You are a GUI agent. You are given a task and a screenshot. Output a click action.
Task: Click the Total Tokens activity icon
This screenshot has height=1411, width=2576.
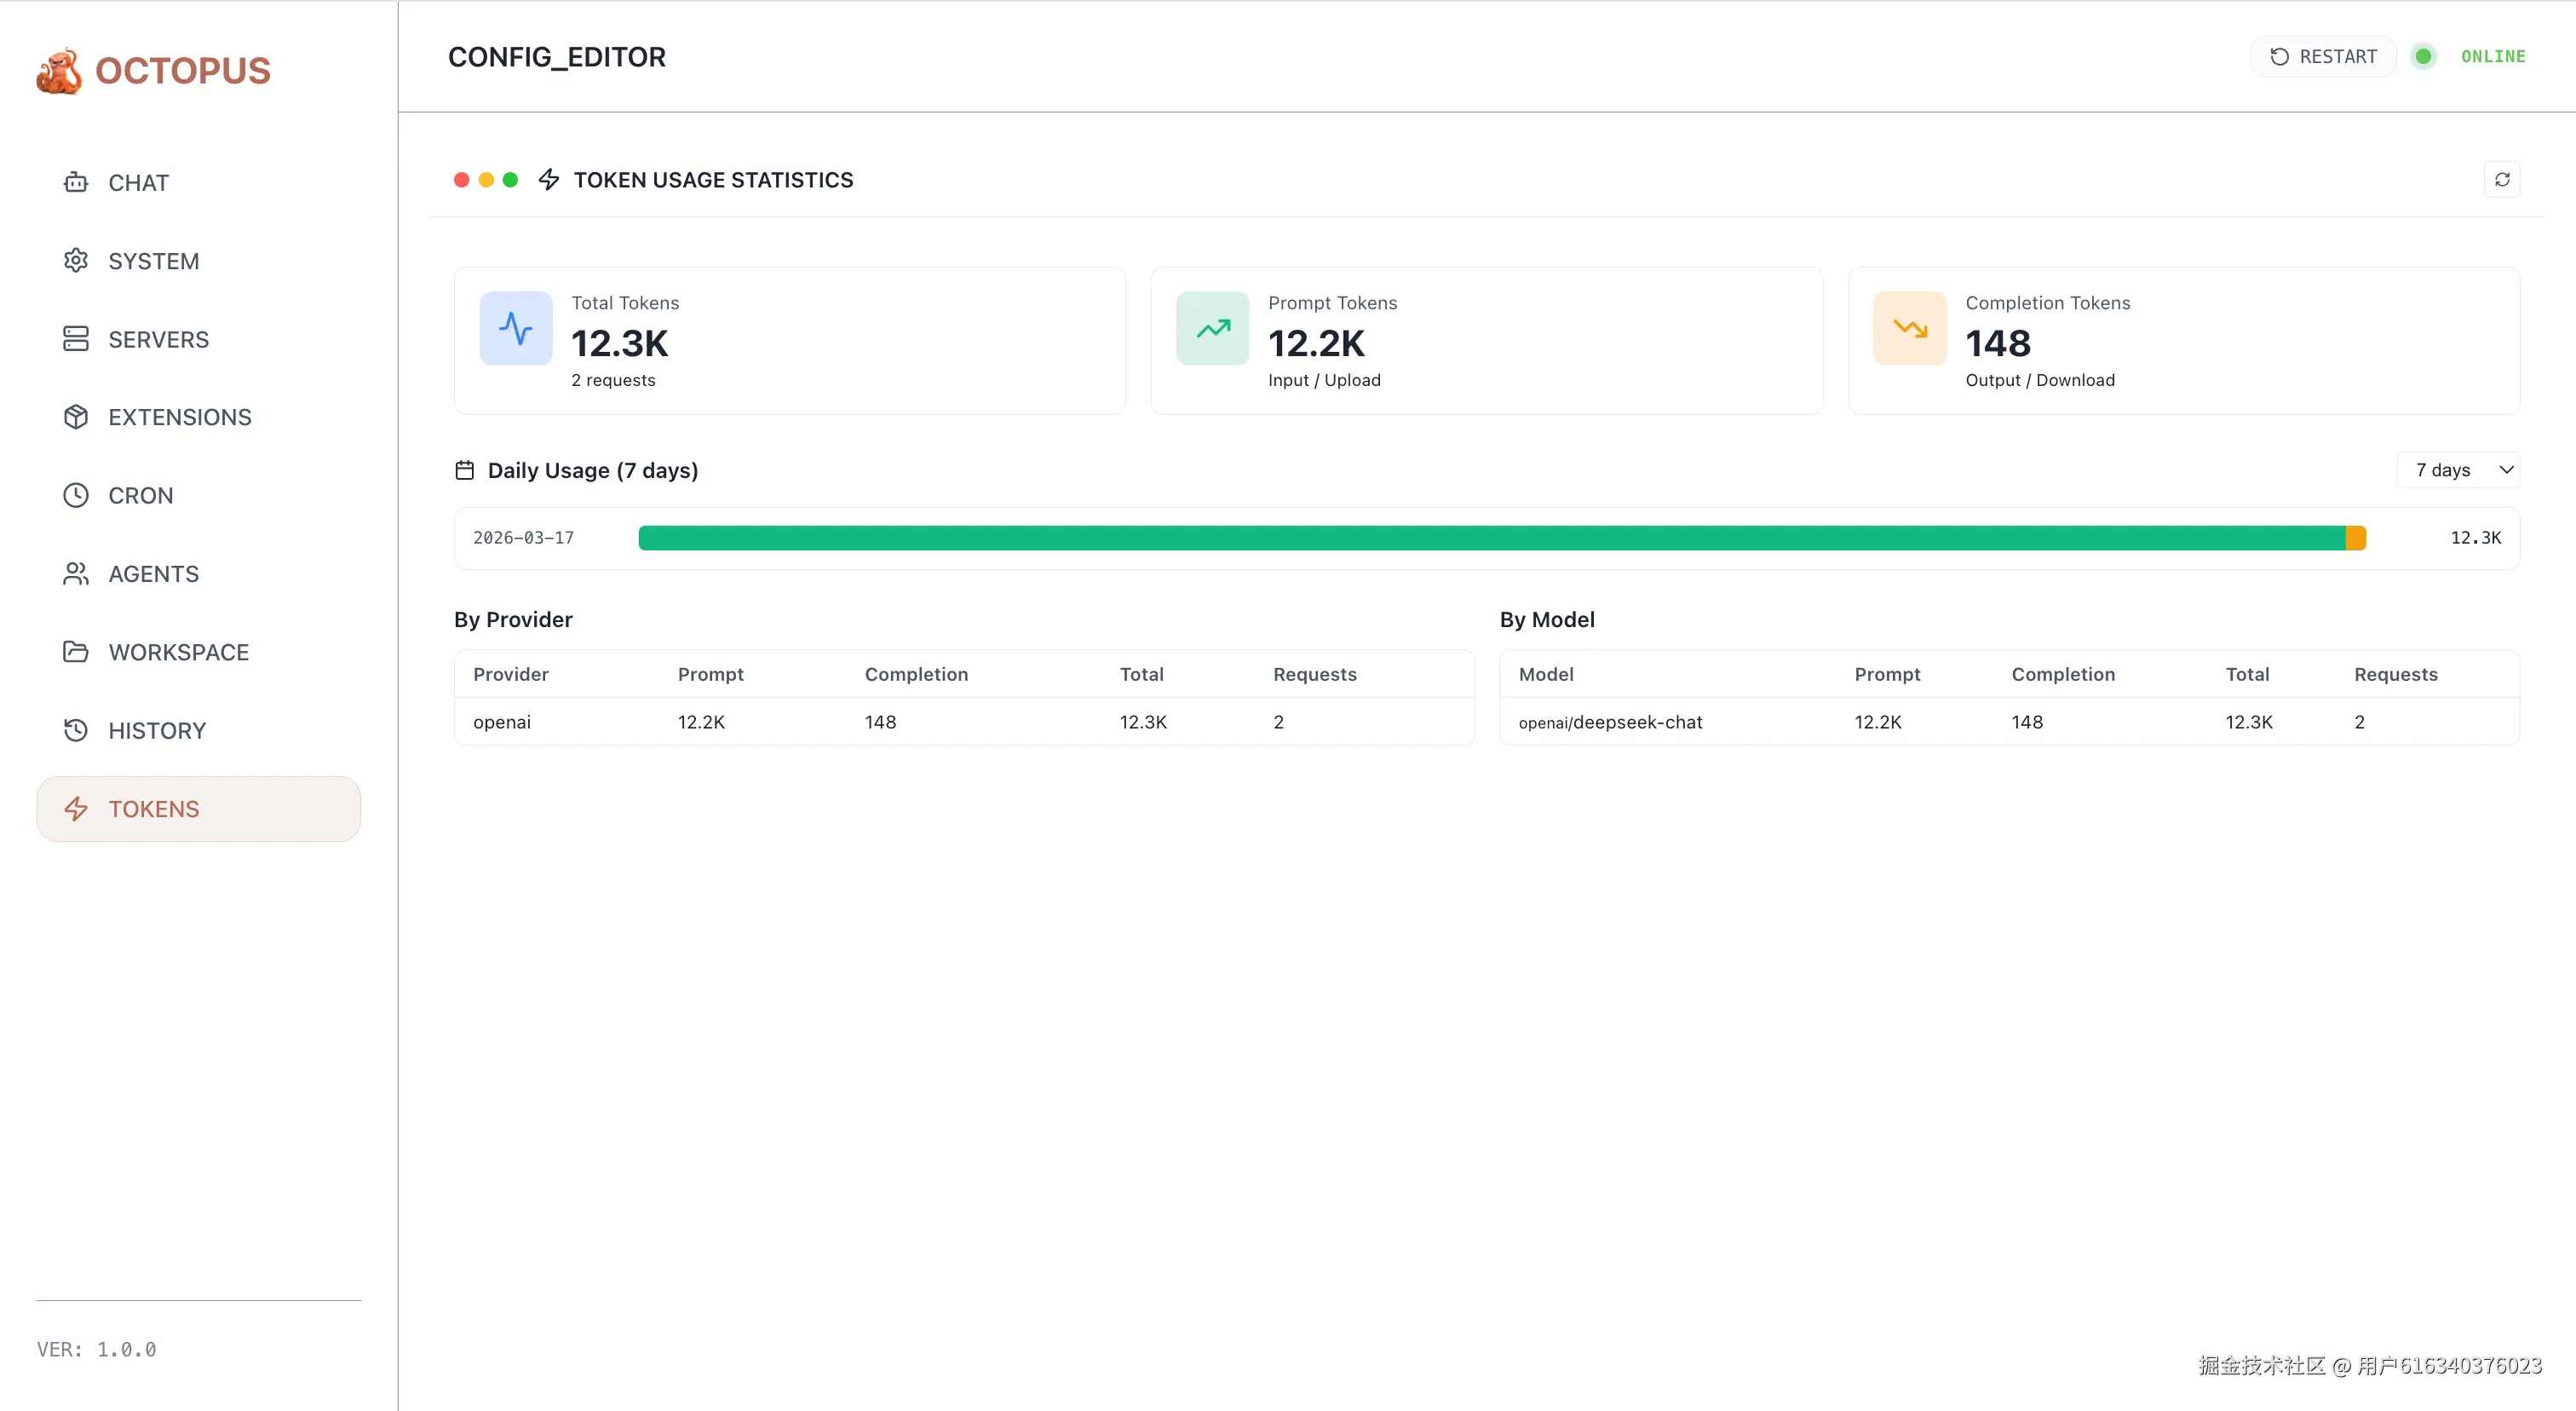pyautogui.click(x=515, y=328)
